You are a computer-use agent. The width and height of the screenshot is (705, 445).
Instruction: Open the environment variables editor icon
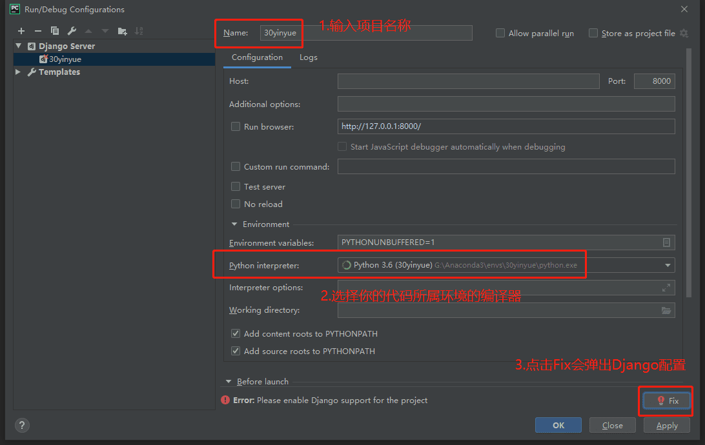[x=666, y=242]
